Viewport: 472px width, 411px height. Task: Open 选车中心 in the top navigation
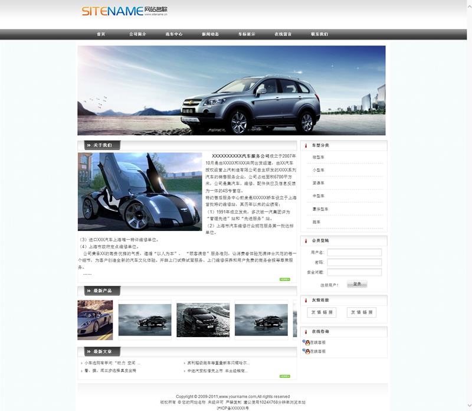(x=173, y=34)
